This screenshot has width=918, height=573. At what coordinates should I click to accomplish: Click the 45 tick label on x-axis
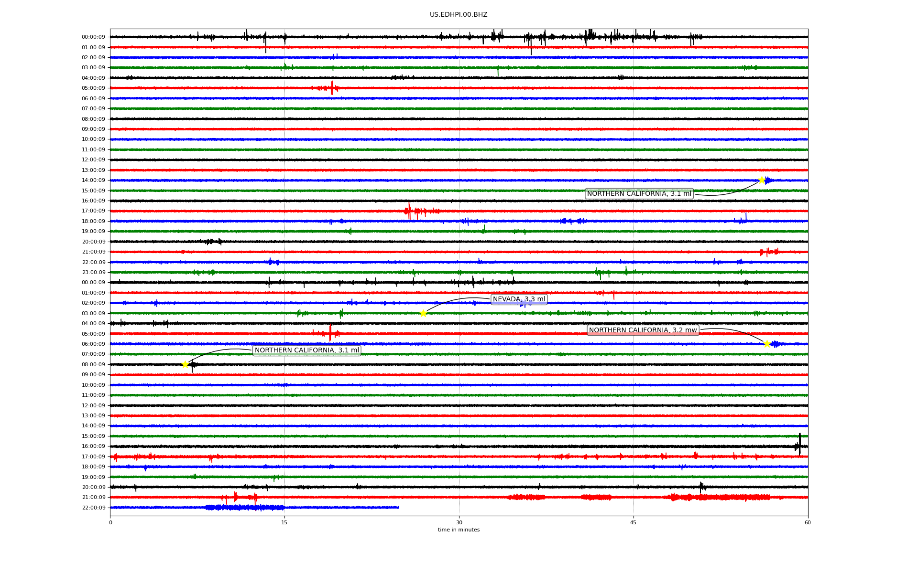tap(634, 522)
